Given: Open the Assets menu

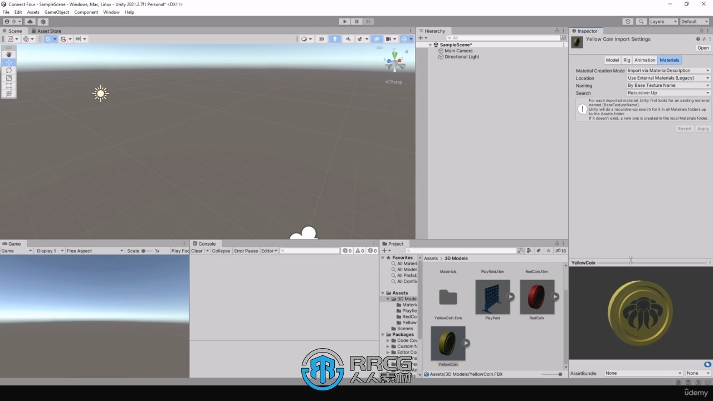Looking at the screenshot, I should point(33,12).
